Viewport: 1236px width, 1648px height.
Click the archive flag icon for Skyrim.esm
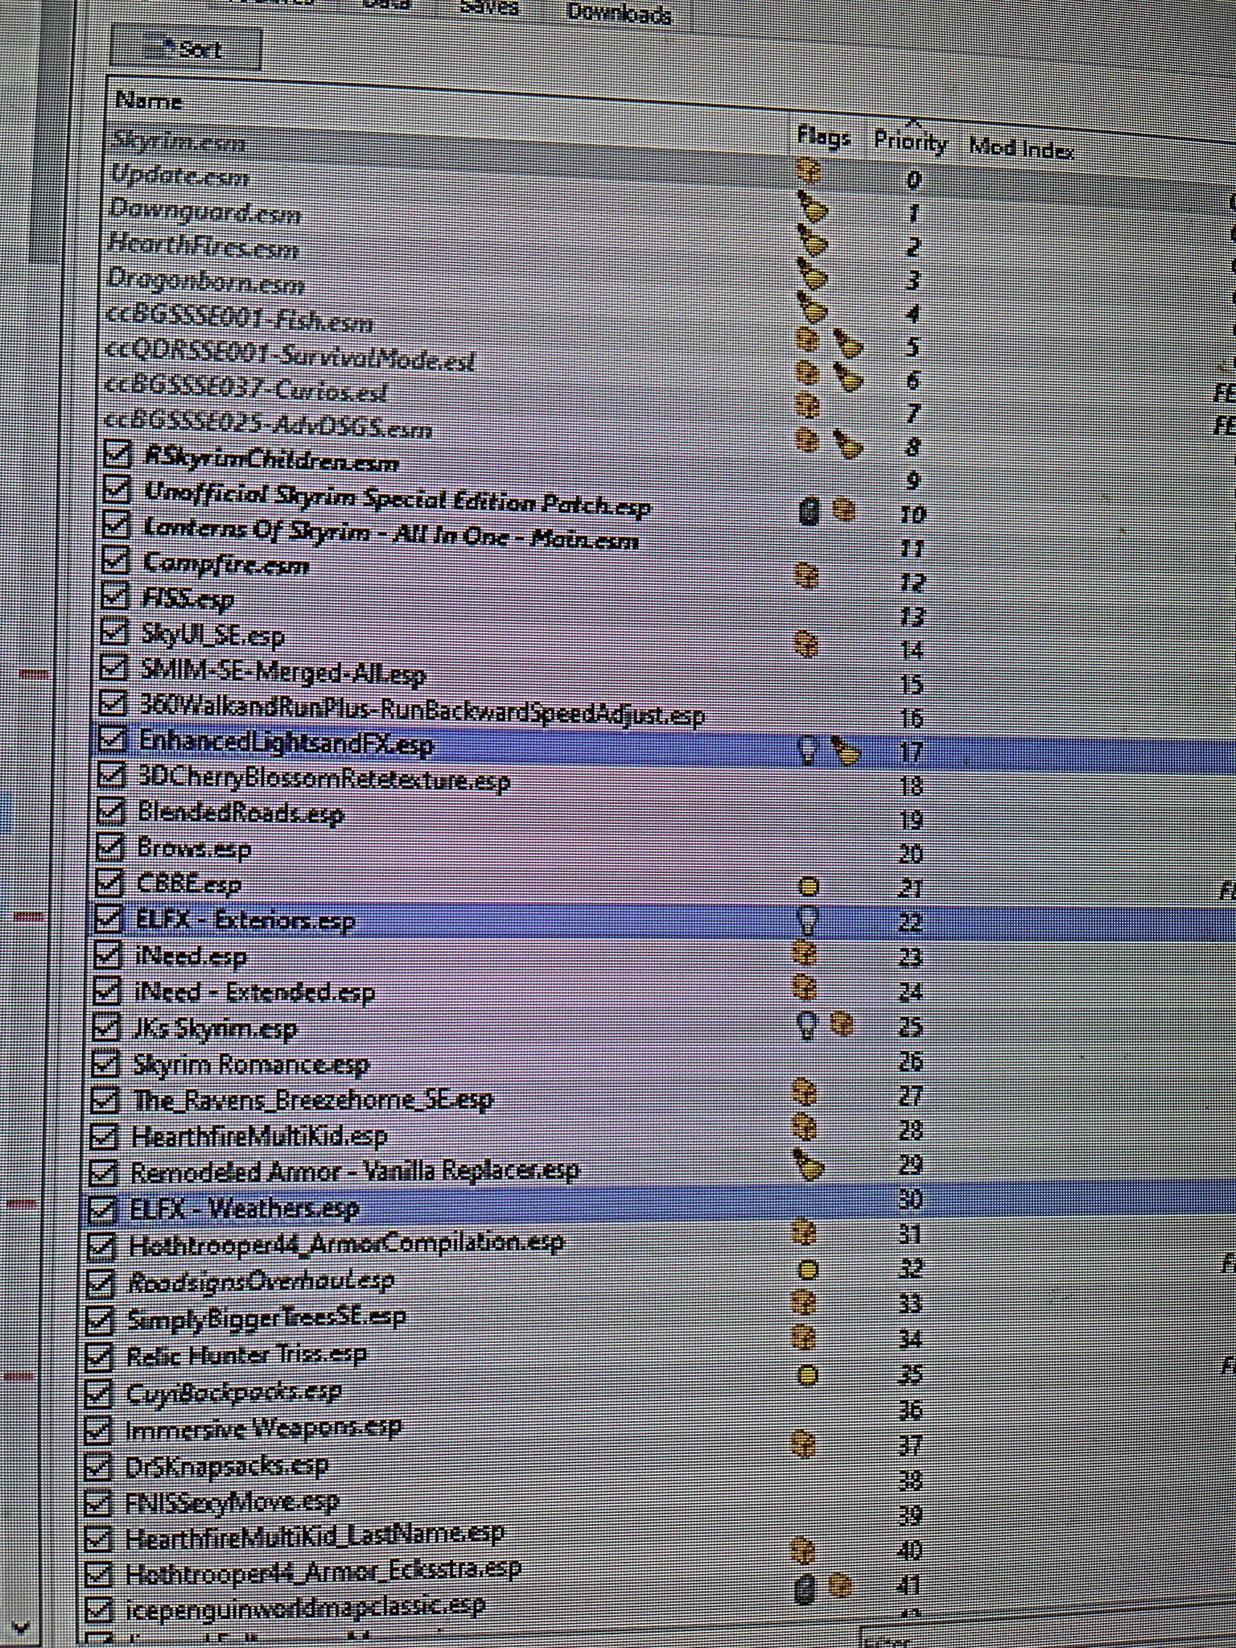(810, 171)
